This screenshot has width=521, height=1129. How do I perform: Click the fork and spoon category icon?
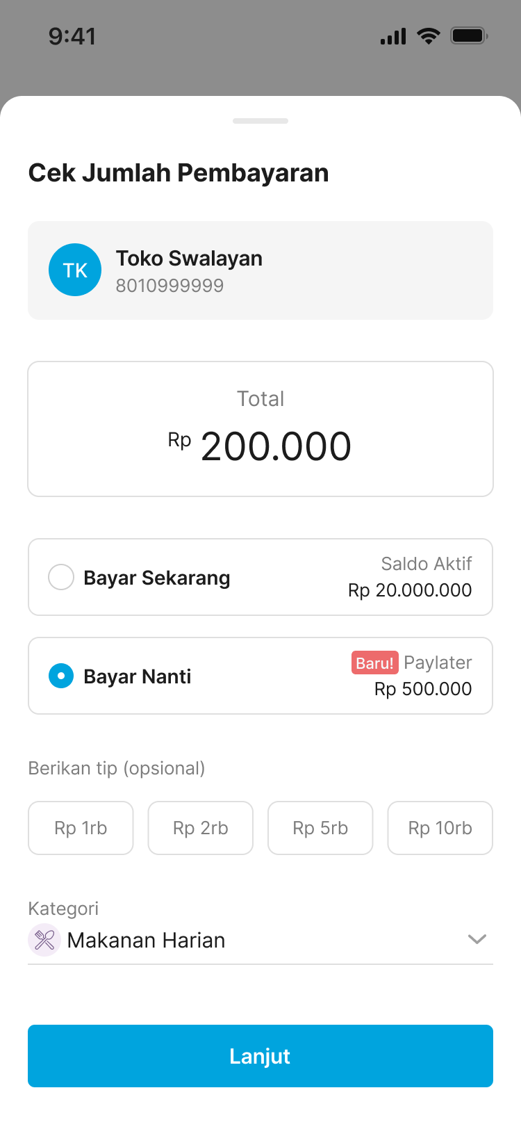click(44, 940)
